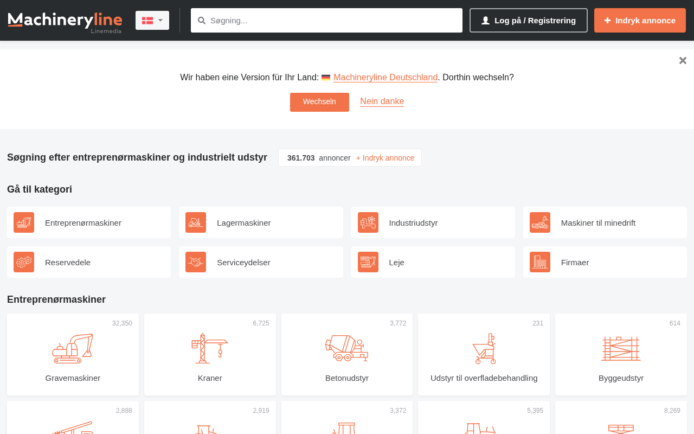Open the Kraner tower crane icon
This screenshot has width=694, height=434.
[210, 348]
